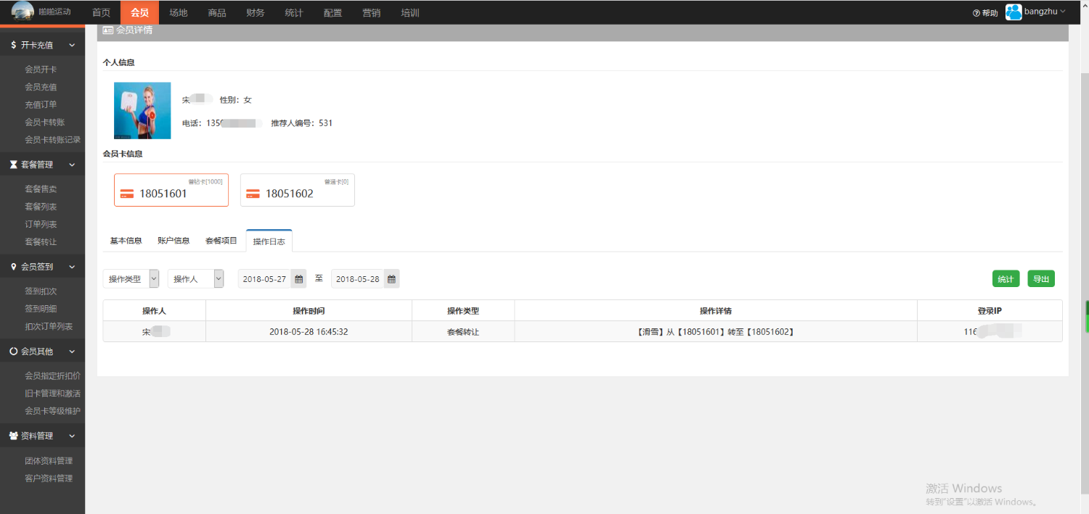Open 套餐售卖 in the sidebar
Viewport: 1089px width, 514px height.
tap(41, 189)
